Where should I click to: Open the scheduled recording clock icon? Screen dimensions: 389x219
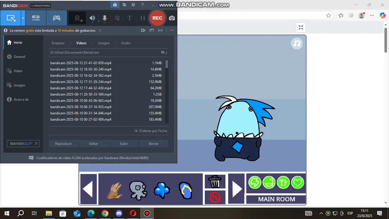pos(133,5)
